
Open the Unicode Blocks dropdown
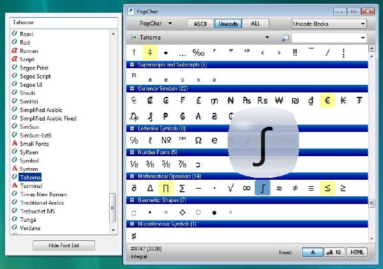point(329,24)
